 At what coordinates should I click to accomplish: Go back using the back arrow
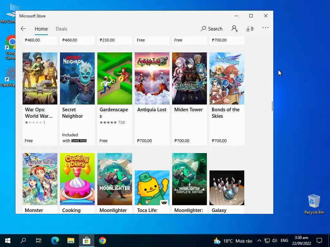(23, 29)
